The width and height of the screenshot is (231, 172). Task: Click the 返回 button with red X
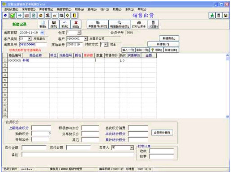point(76,25)
